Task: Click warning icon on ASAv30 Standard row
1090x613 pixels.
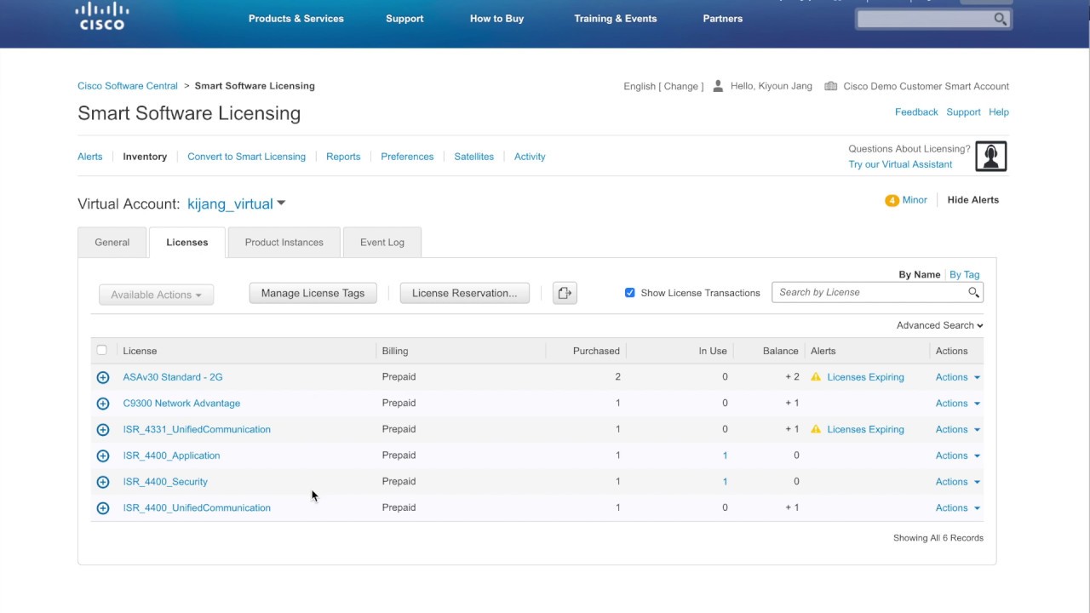Action: (x=816, y=377)
